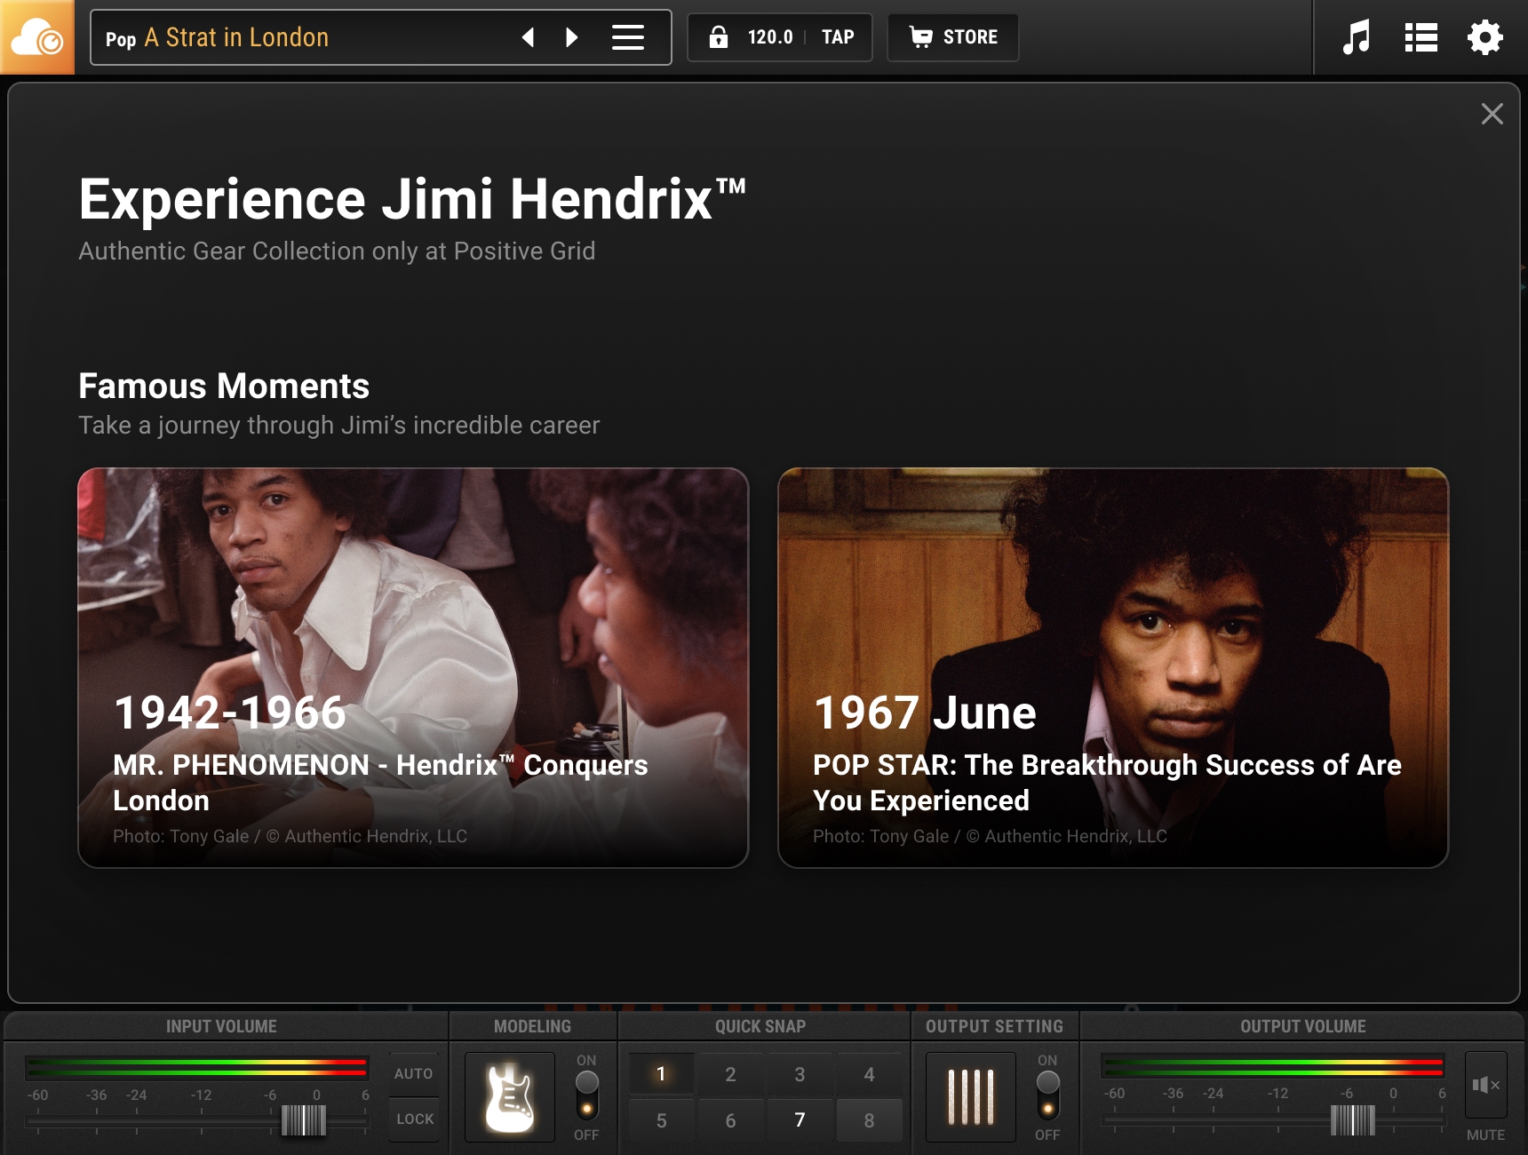Click the guitar modeling icon

(x=510, y=1097)
